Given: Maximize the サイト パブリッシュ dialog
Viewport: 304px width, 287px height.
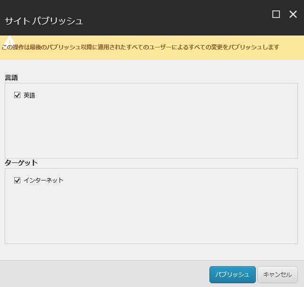Looking at the screenshot, I should [276, 14].
